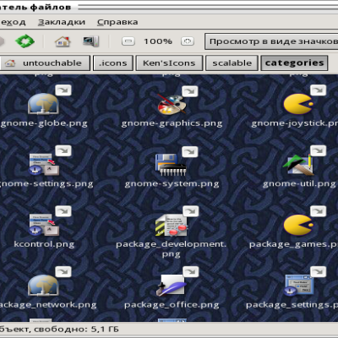The height and width of the screenshot is (338, 338).
Task: Select the gnome-system.png chip icon
Action: 171,165
